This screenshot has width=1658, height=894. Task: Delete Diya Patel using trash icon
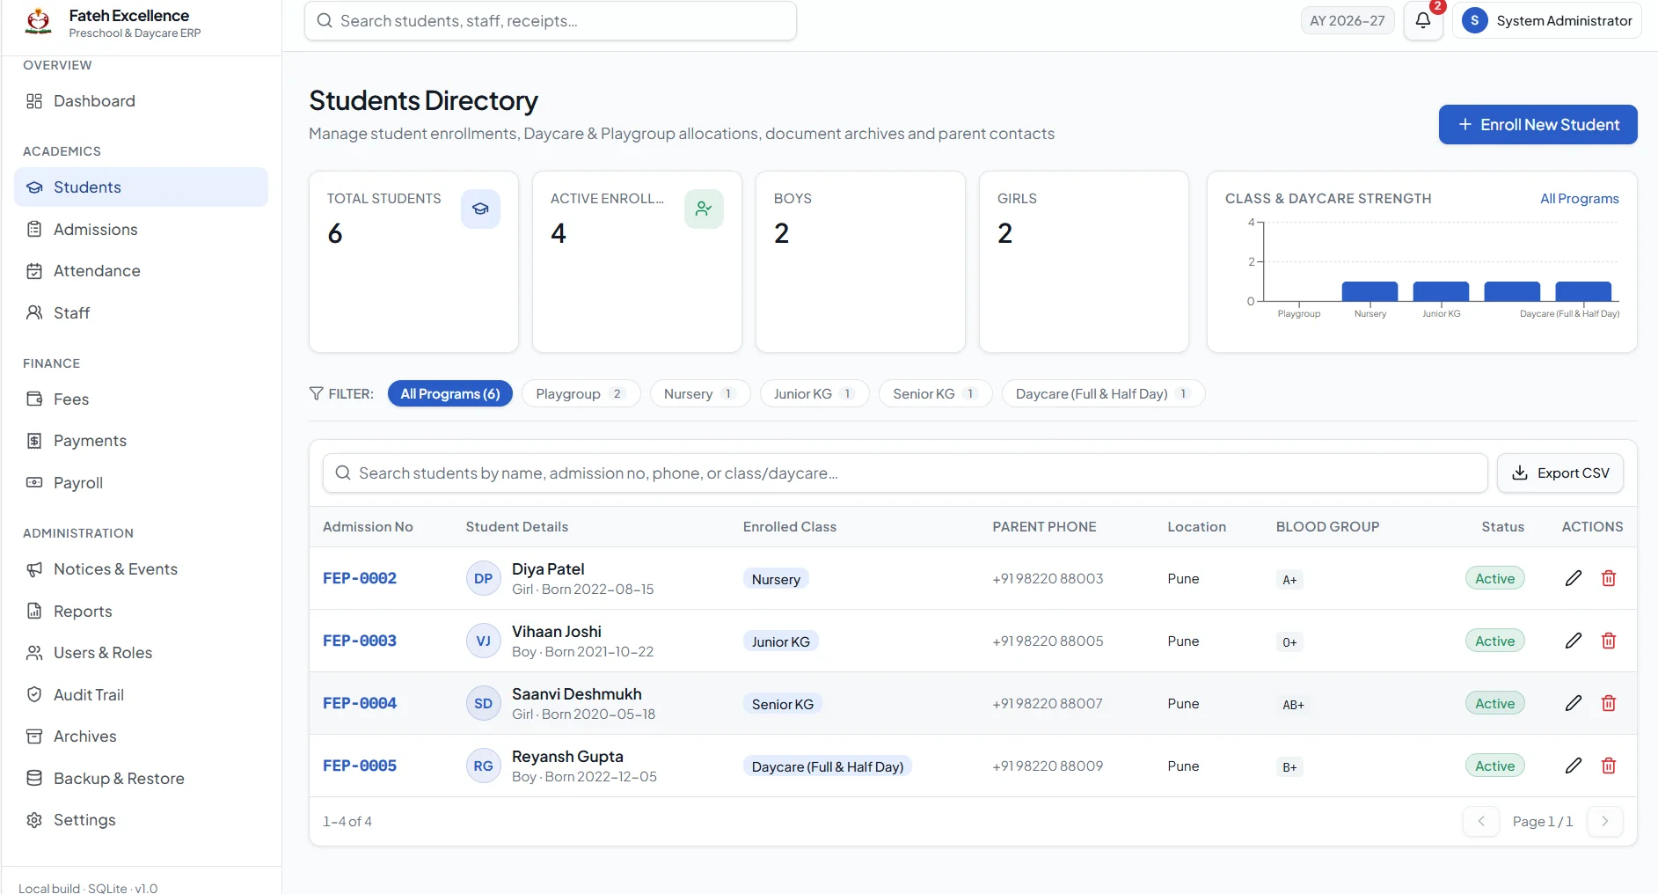tap(1609, 578)
